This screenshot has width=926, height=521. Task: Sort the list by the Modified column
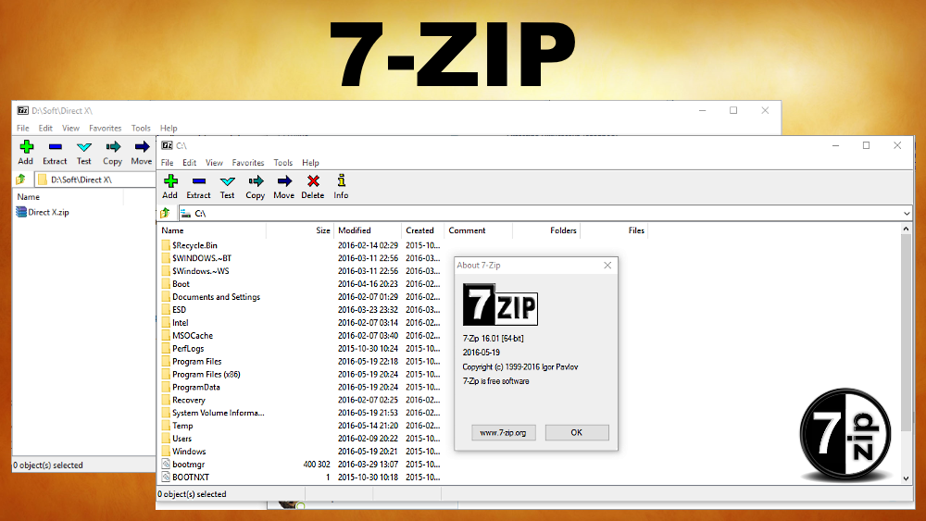[x=368, y=230]
